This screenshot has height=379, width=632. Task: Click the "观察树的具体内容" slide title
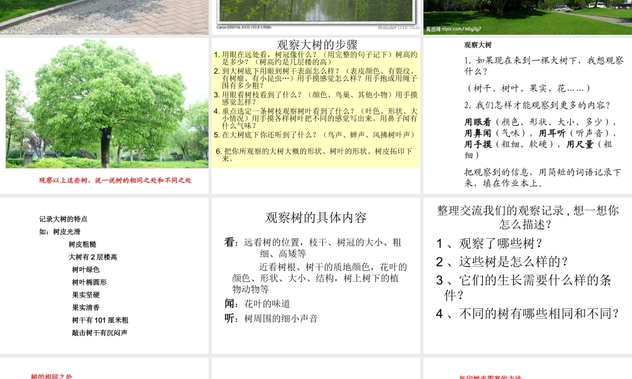click(x=315, y=217)
